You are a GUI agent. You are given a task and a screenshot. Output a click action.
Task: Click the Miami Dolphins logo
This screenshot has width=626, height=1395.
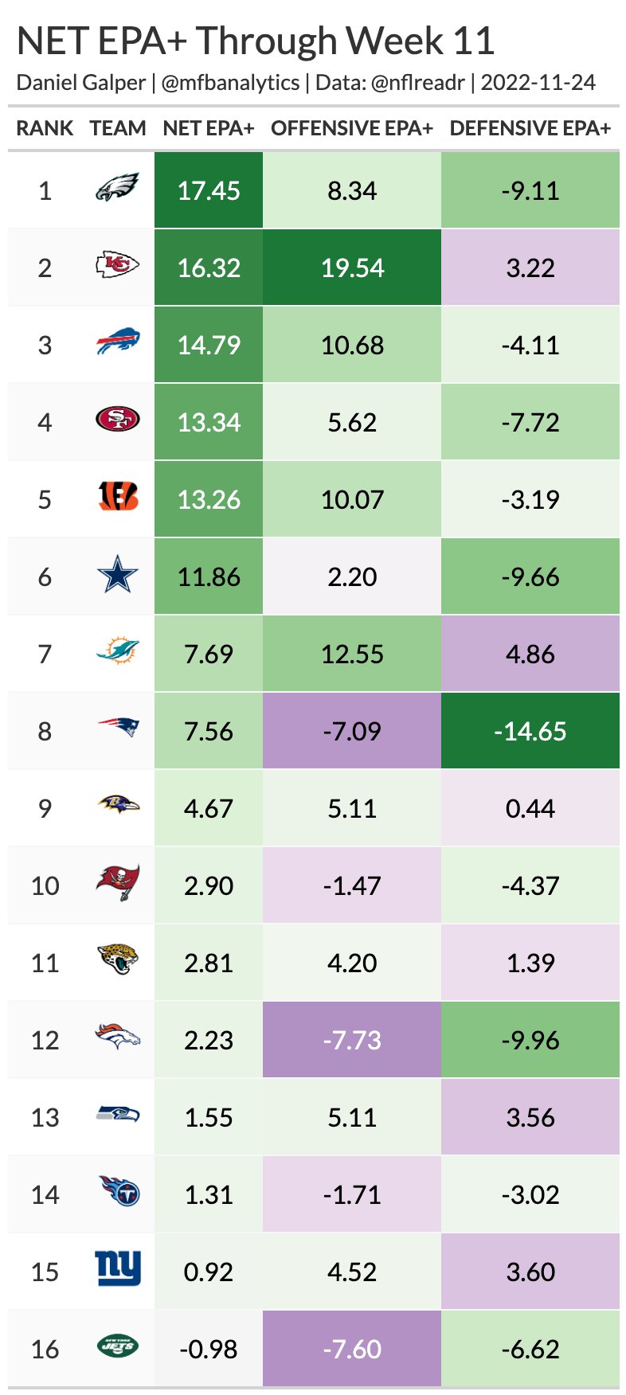[118, 652]
